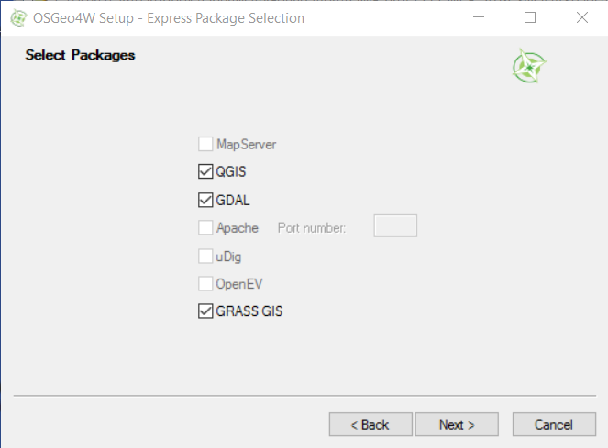This screenshot has width=608, height=448.
Task: Enable the MapServer checkbox
Action: click(205, 144)
